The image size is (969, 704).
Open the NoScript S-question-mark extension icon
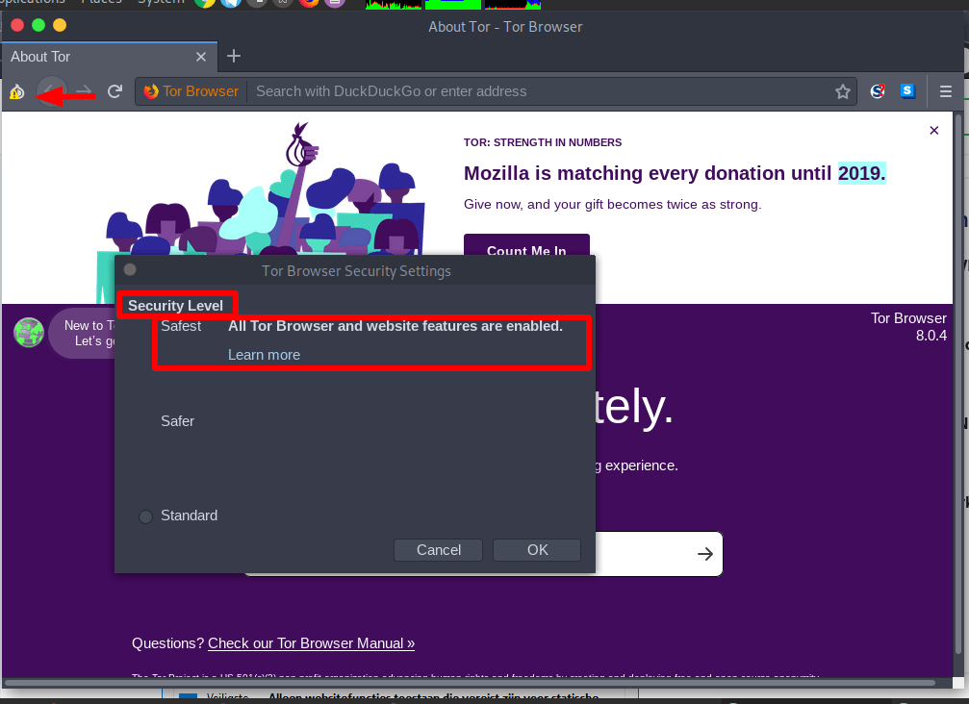tap(877, 91)
